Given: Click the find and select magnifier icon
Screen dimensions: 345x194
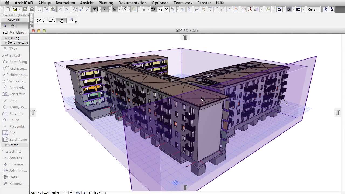Looking at the screenshot, I should [74, 9].
